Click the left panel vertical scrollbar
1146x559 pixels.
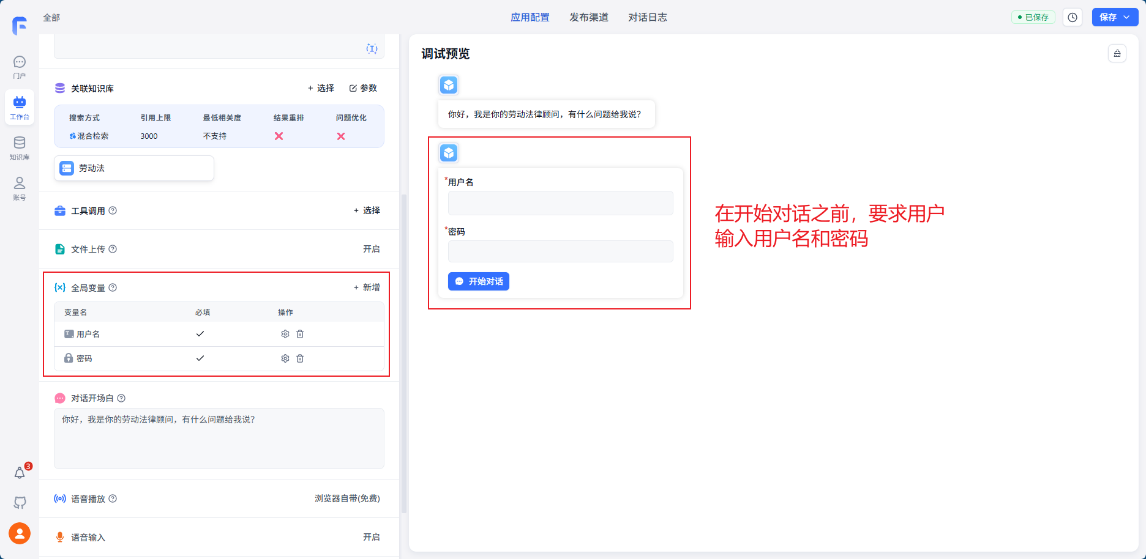point(403,354)
